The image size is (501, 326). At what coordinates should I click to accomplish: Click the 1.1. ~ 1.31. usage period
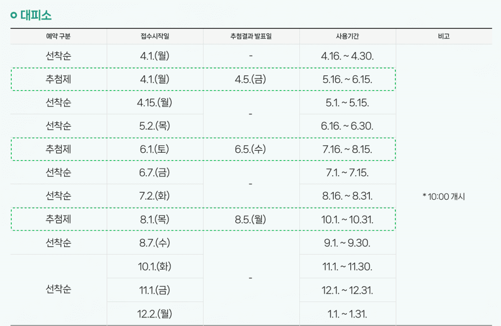click(347, 314)
